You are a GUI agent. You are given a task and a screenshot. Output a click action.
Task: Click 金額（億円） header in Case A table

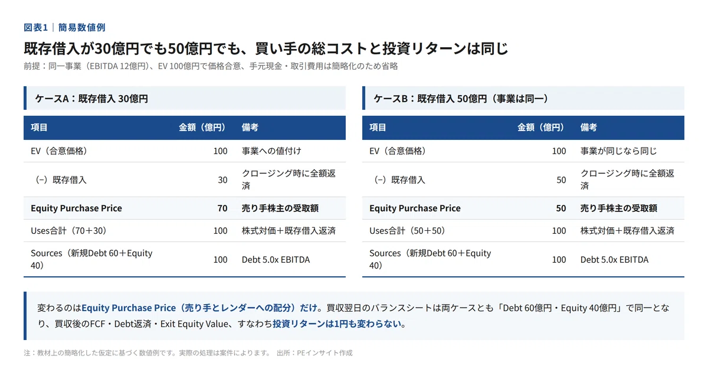point(202,128)
